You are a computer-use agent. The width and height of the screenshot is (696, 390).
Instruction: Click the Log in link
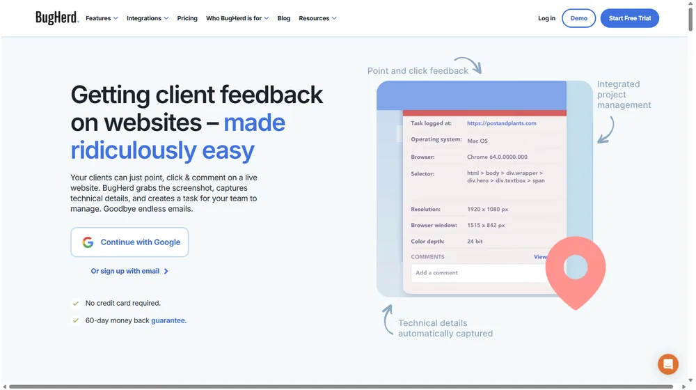tap(546, 18)
